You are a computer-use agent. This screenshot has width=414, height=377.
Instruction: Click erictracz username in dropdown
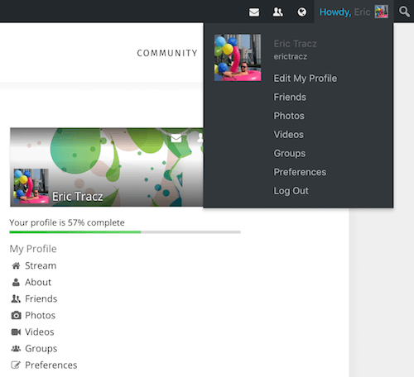[291, 56]
